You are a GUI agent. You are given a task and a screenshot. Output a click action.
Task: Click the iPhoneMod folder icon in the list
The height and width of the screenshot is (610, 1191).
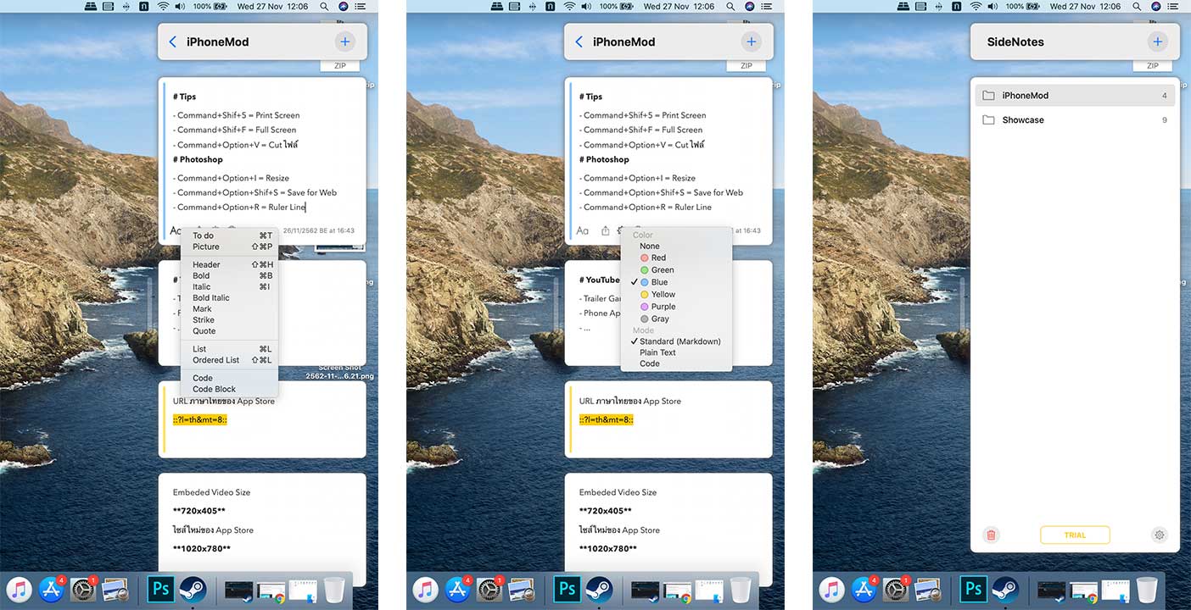(x=988, y=96)
